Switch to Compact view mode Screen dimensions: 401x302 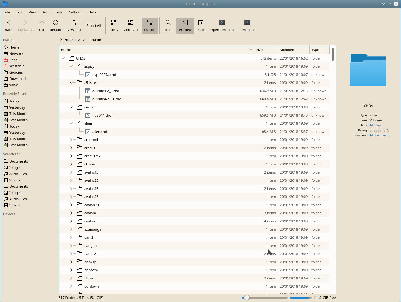[131, 25]
